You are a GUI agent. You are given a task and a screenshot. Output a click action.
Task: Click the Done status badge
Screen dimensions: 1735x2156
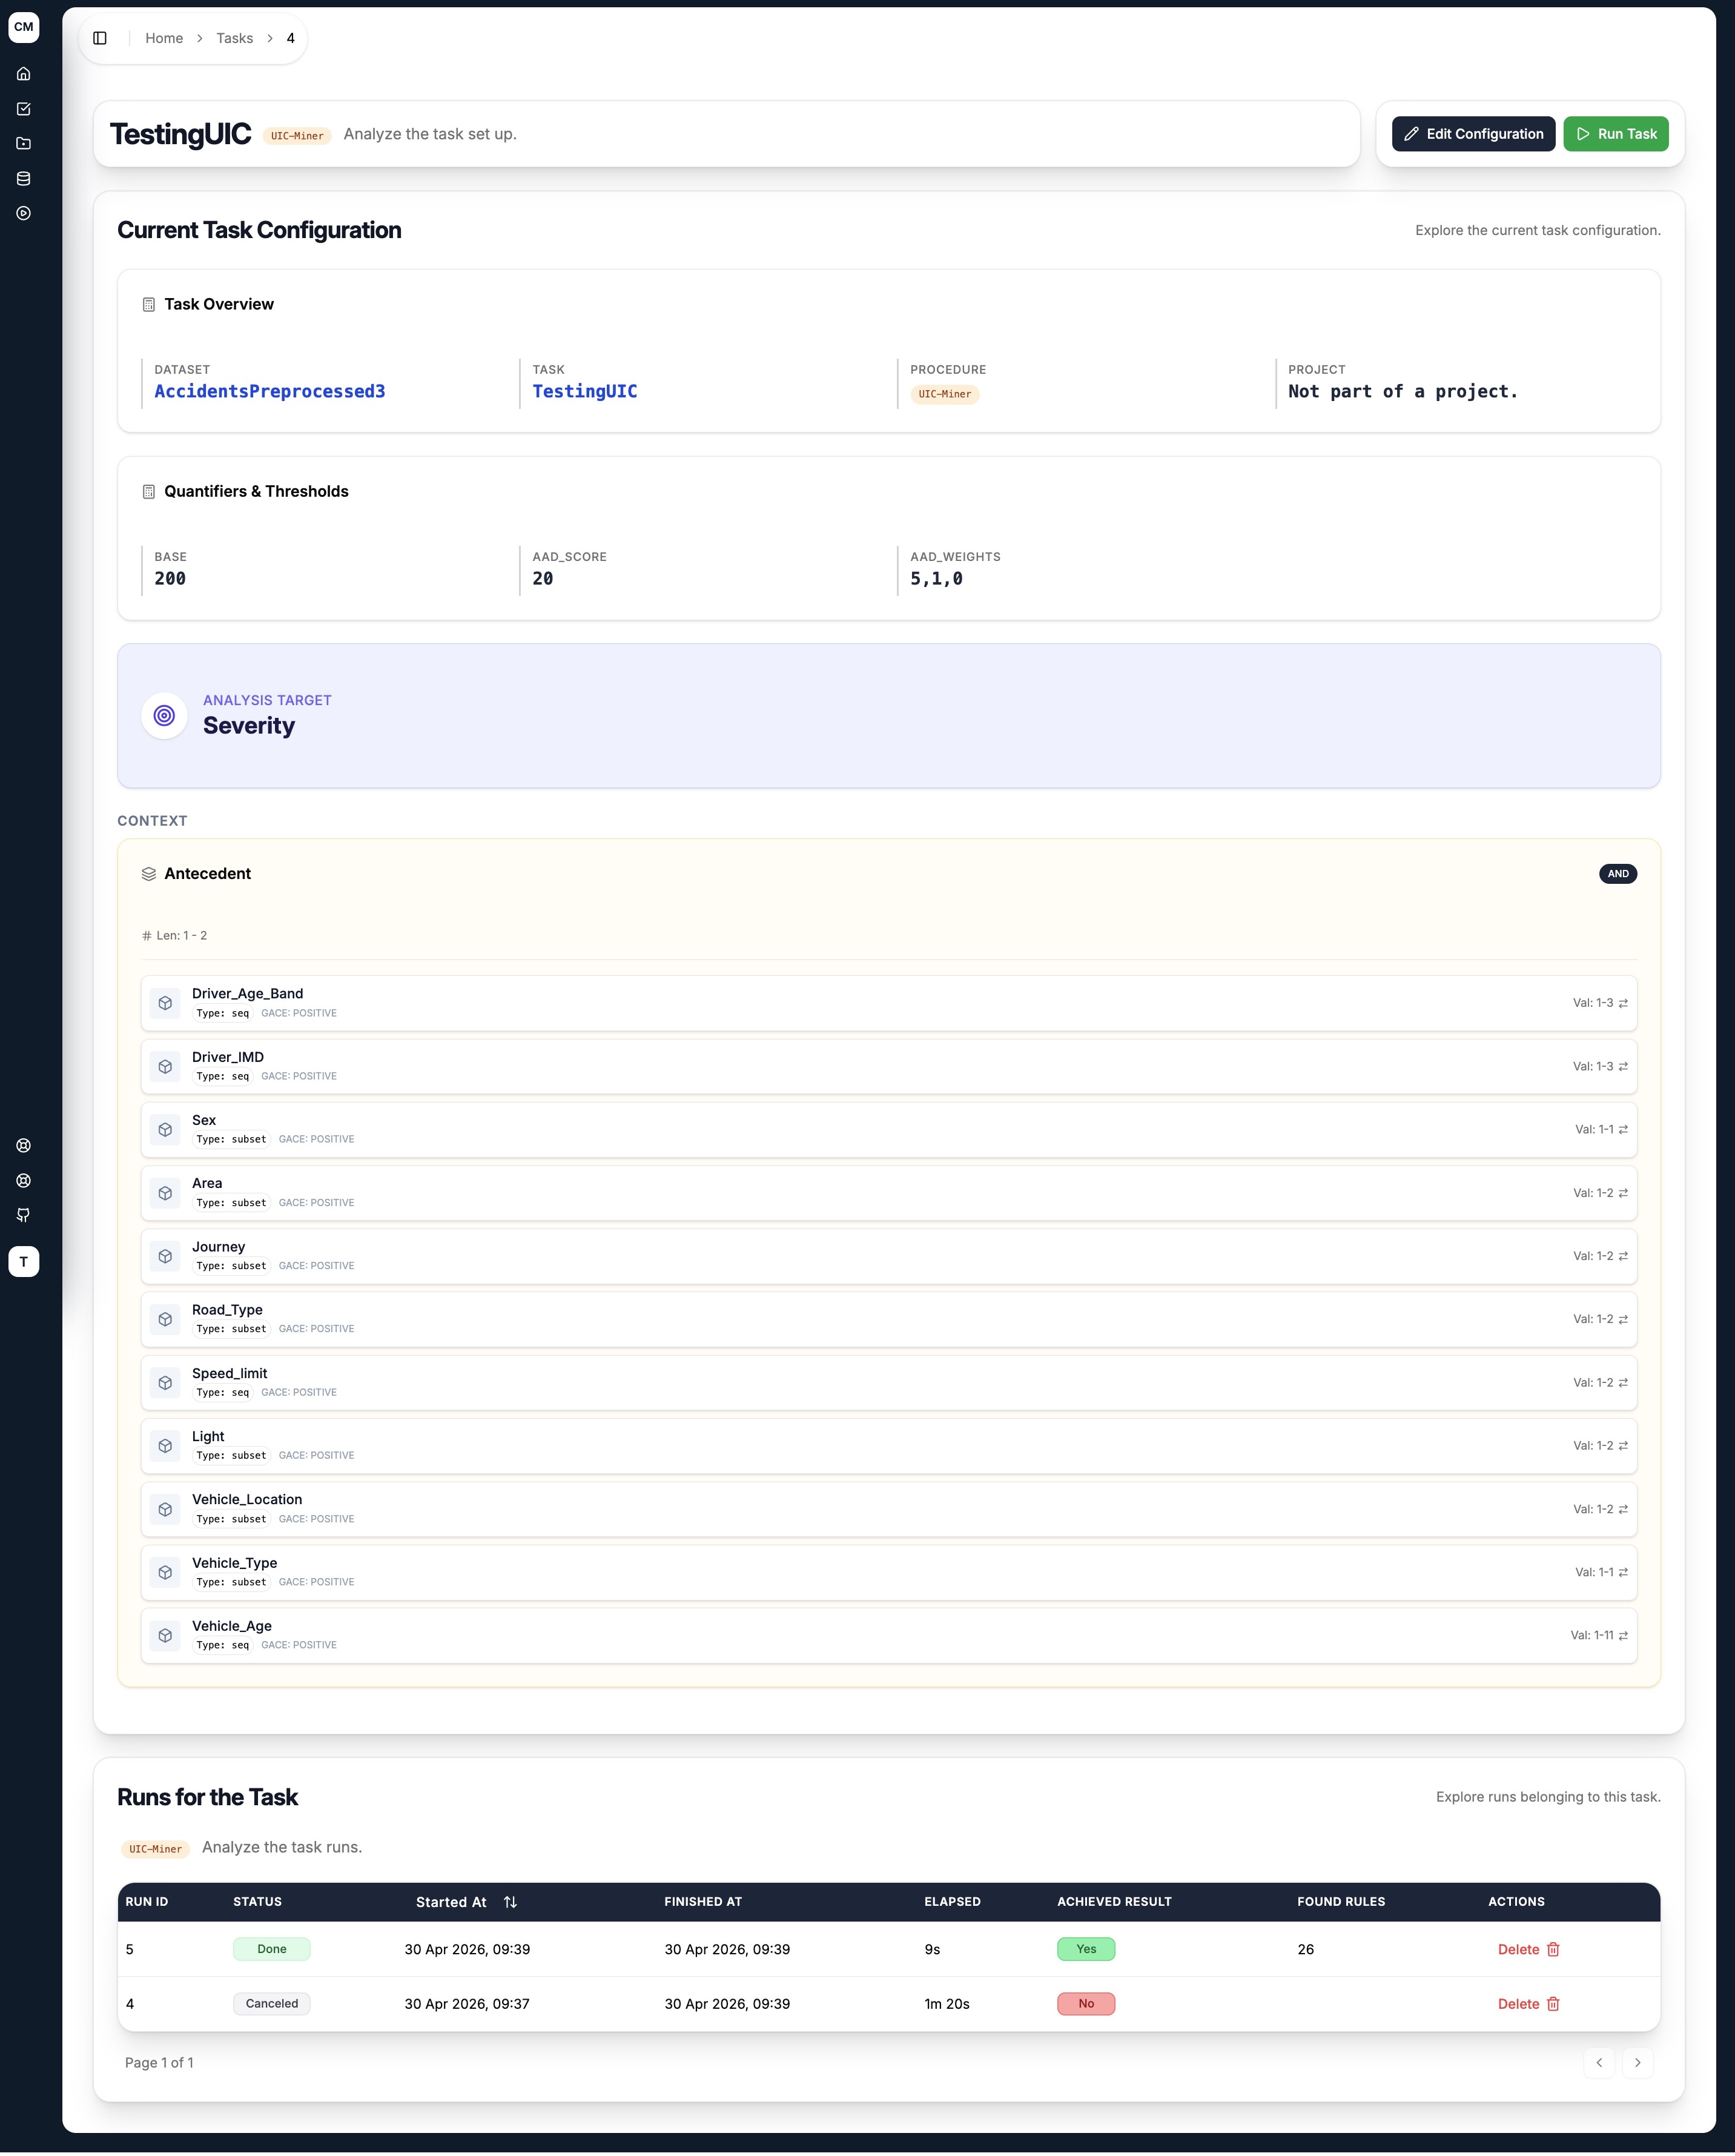[x=272, y=1950]
